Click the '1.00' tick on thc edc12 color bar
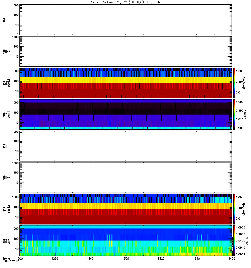Screen dimensions: 251x268 click(x=239, y=197)
